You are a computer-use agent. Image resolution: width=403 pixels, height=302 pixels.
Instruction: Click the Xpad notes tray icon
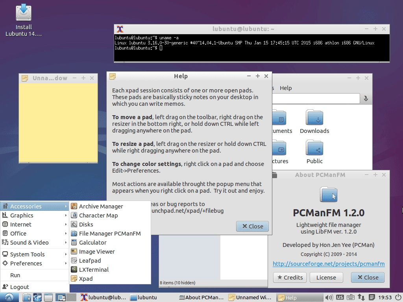pos(372,298)
